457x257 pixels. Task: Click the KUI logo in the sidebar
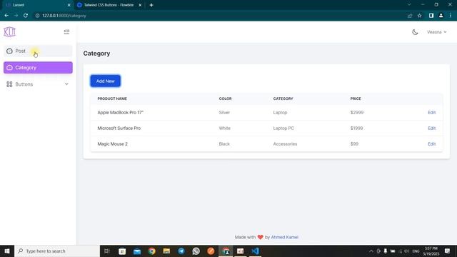coord(9,31)
